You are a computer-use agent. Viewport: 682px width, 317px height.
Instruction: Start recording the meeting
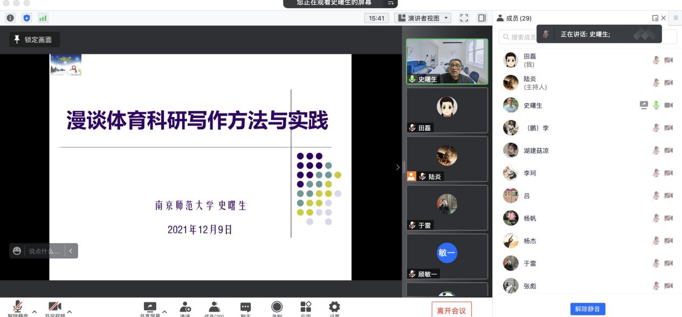[277, 307]
